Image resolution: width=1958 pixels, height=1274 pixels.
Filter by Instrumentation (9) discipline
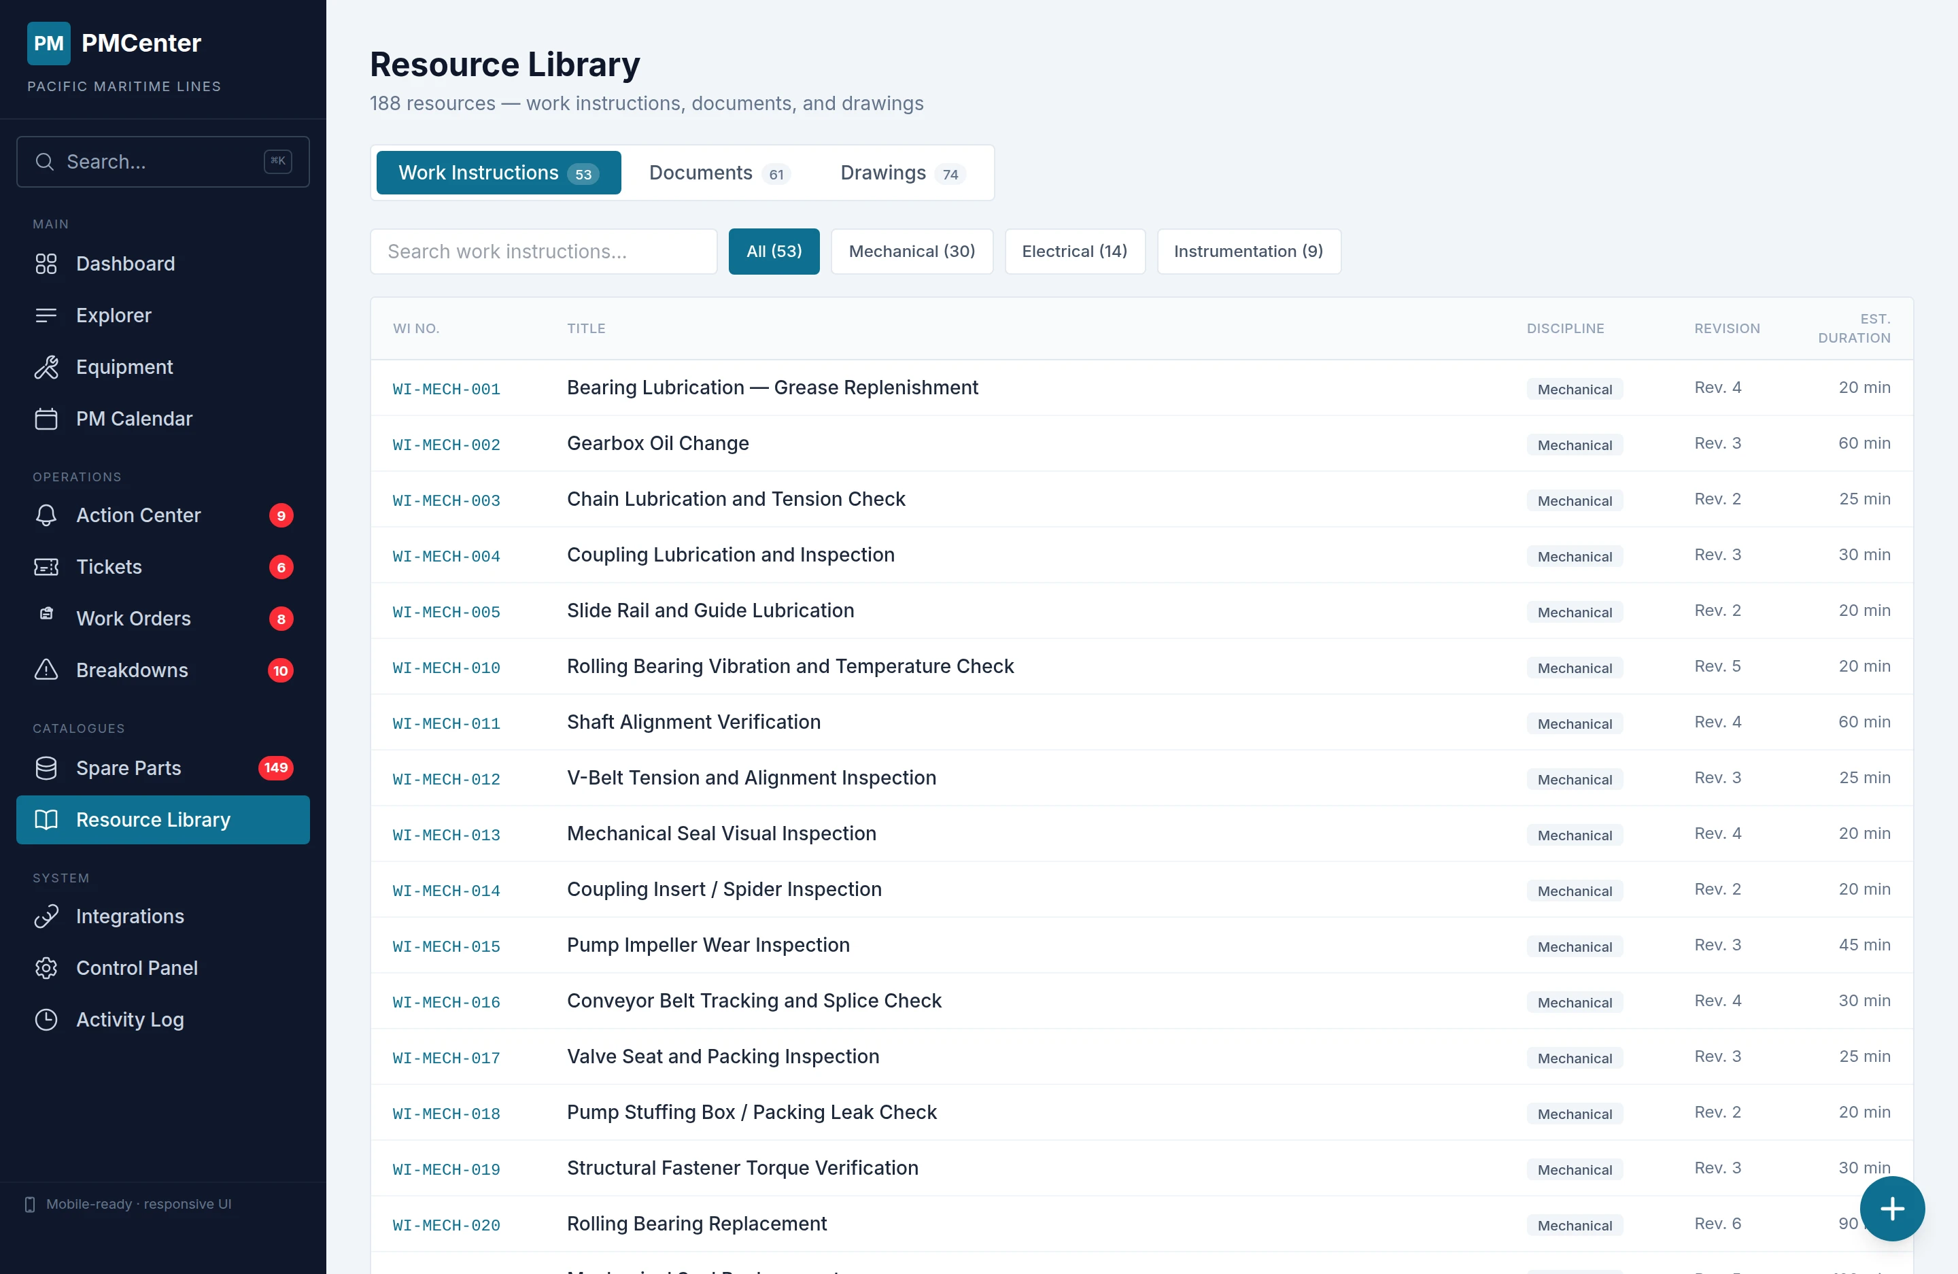point(1247,252)
